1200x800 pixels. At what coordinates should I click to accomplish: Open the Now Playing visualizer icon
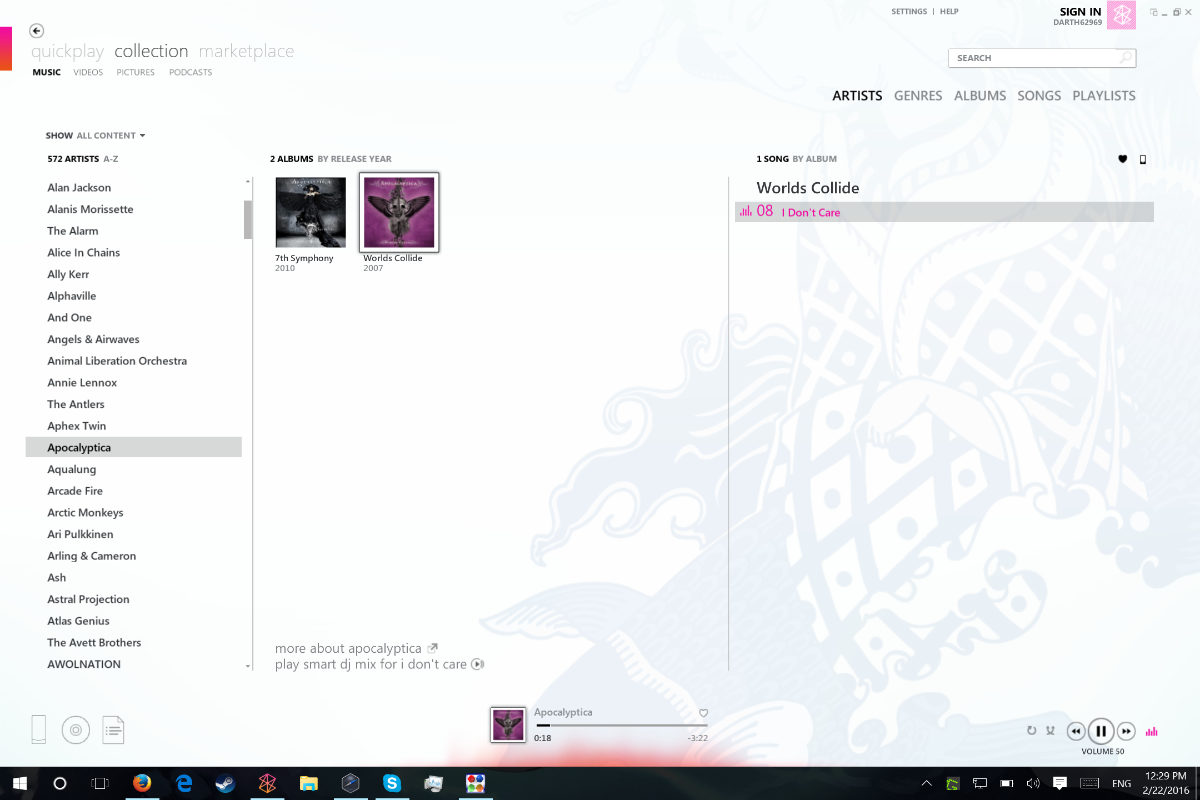[x=1152, y=732]
